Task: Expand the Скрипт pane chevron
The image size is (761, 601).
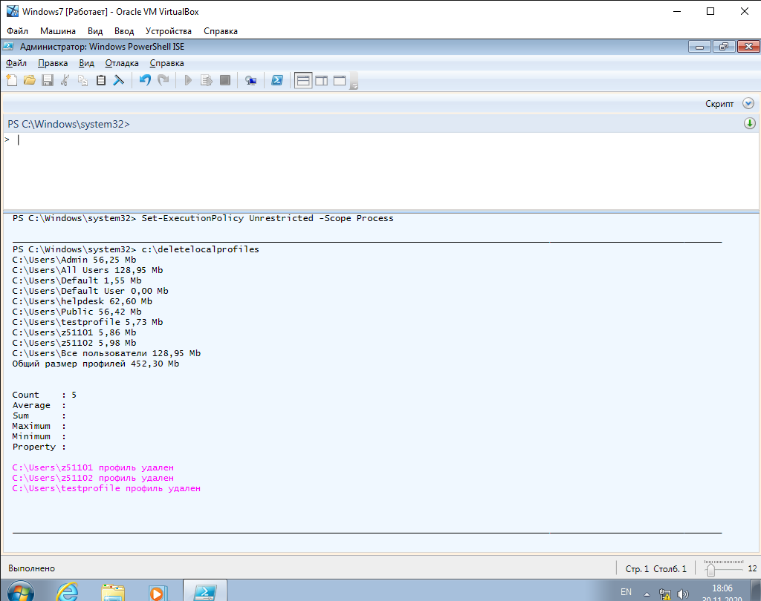Action: (x=748, y=104)
